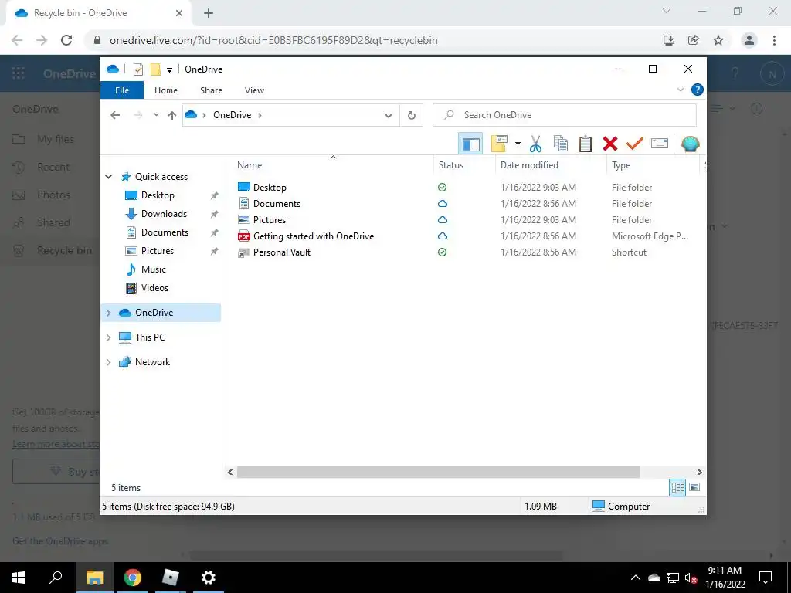Click the Copy icon in toolbar

[561, 144]
